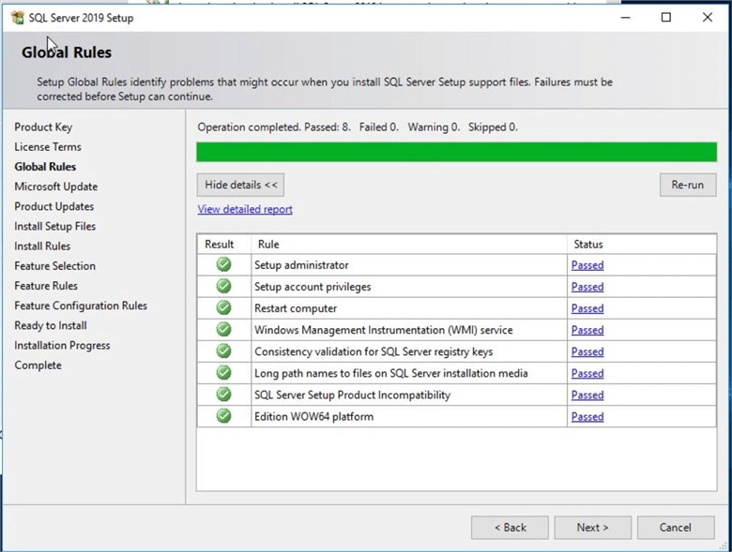Return to previous page with Back button

(510, 528)
